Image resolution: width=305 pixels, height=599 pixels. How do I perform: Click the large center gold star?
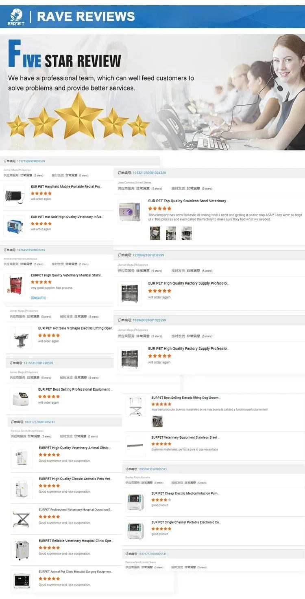79,116
